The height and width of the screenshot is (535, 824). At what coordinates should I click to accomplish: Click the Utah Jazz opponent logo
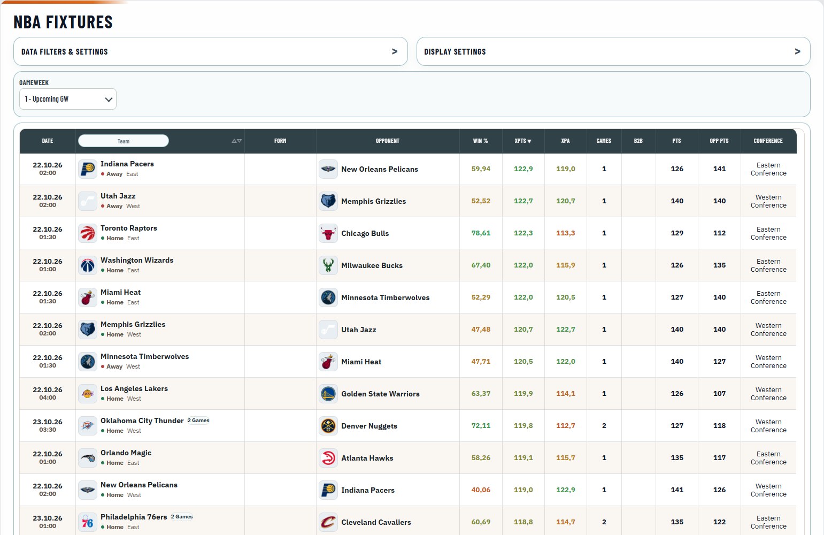[328, 330]
